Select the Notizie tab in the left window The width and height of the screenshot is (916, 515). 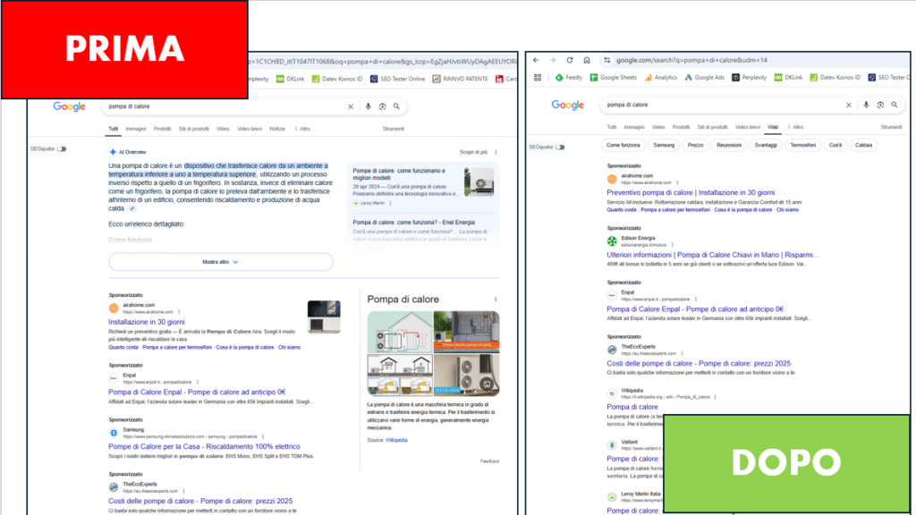(277, 129)
